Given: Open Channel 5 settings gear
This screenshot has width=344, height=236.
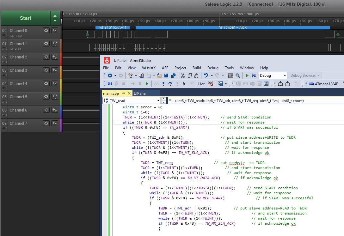Looking at the screenshot, I should [46, 97].
